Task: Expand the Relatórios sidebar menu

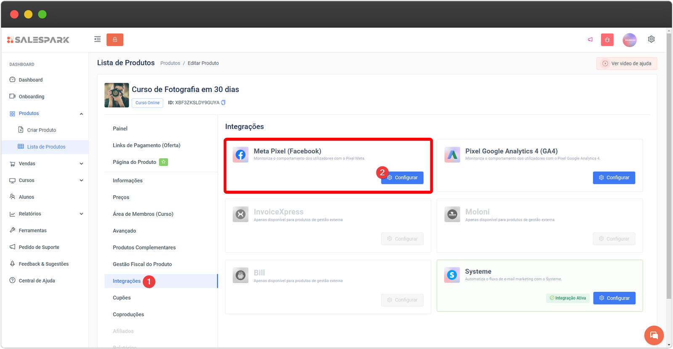Action: click(81, 214)
